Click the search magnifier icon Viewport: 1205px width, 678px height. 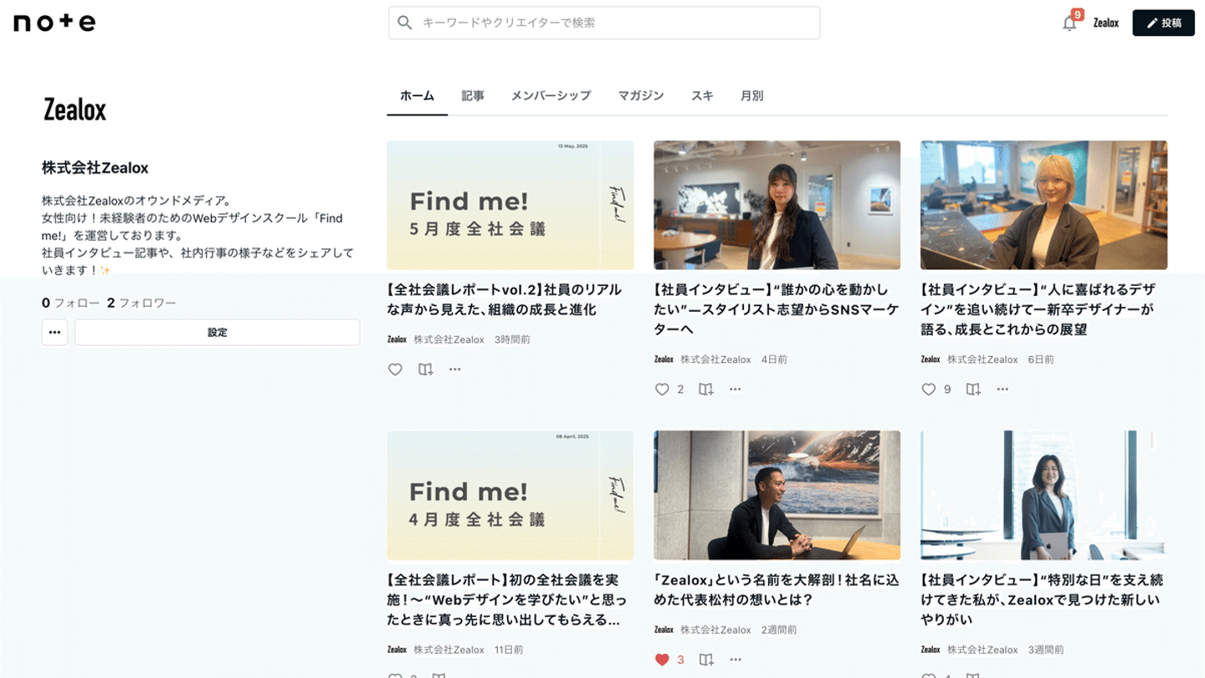(x=405, y=23)
